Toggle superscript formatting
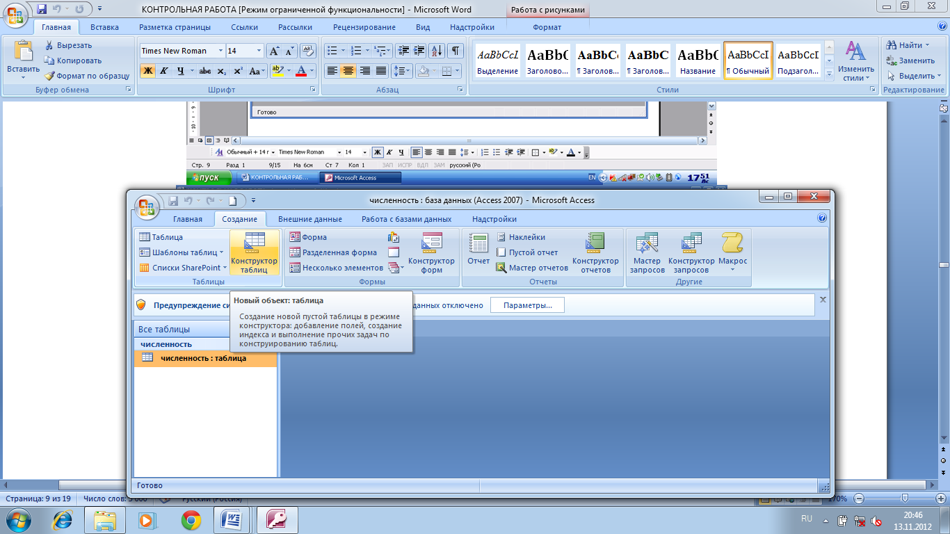This screenshot has width=950, height=534. [238, 71]
